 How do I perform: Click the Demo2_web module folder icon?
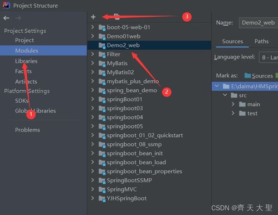[102, 45]
